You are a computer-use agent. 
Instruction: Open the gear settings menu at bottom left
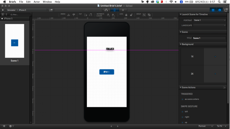(11, 126)
